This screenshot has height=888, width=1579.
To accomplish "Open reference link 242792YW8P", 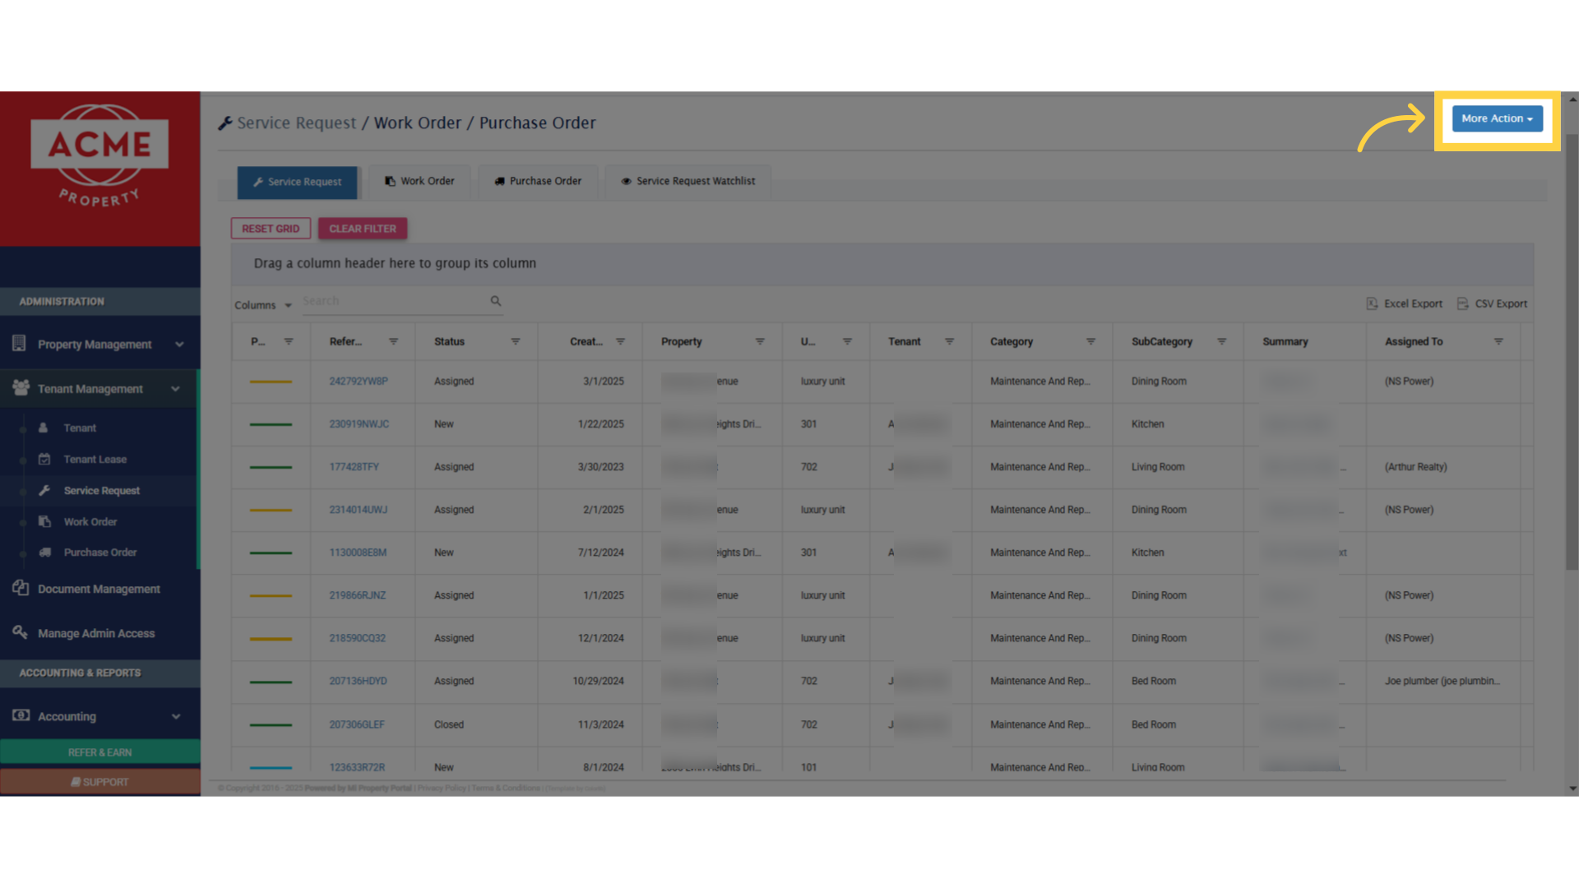I will pyautogui.click(x=359, y=382).
